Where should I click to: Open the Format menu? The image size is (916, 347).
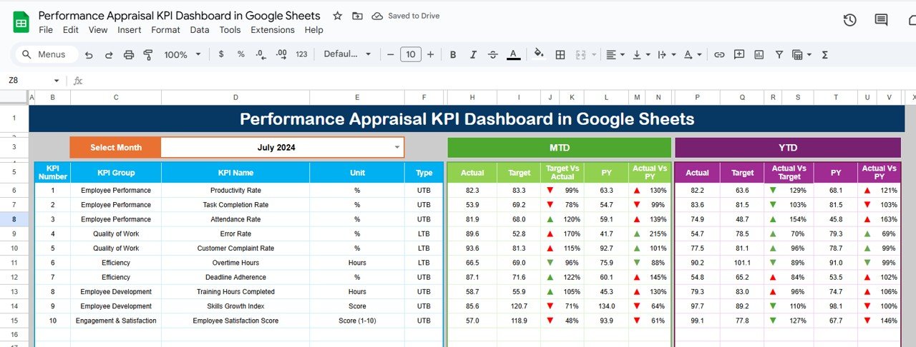pos(166,30)
